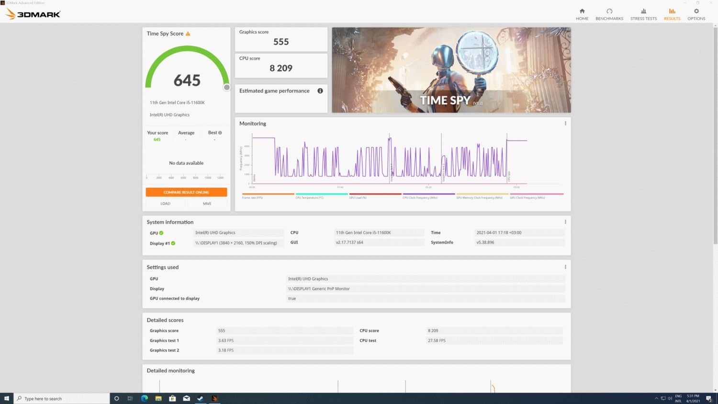Open the Stress Tests section
The image size is (718, 404).
643,14
